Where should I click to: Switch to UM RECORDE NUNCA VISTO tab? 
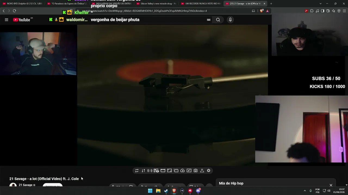pos(201,4)
